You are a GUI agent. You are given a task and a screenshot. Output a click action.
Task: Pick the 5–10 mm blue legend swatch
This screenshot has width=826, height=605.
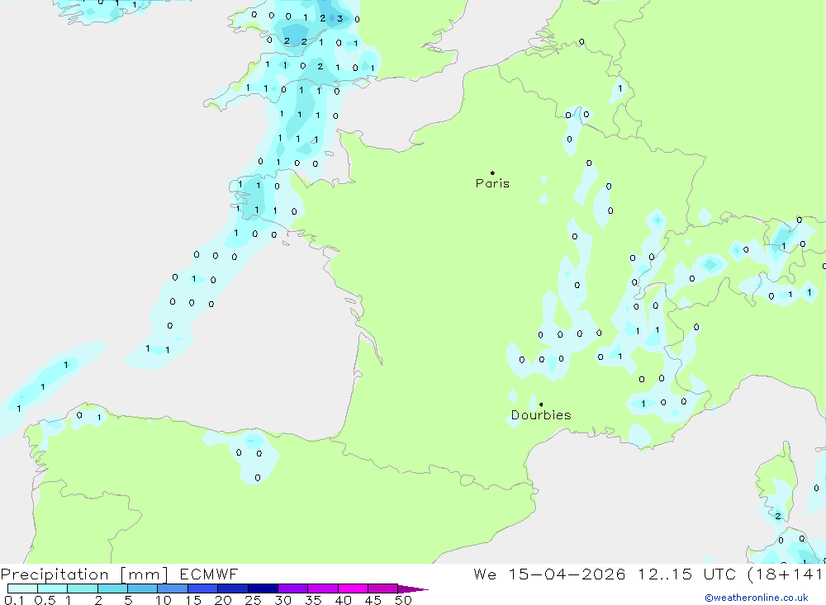pos(142,588)
